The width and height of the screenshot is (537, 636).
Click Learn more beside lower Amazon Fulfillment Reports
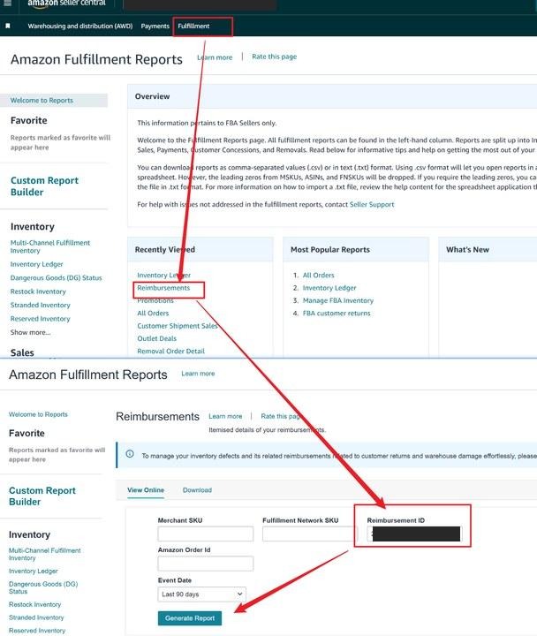(x=198, y=374)
